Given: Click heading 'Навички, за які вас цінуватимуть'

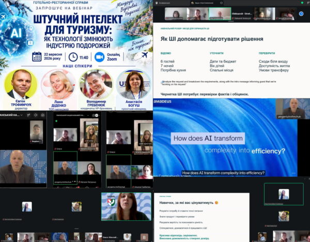Looking at the screenshot, I should [187, 203].
